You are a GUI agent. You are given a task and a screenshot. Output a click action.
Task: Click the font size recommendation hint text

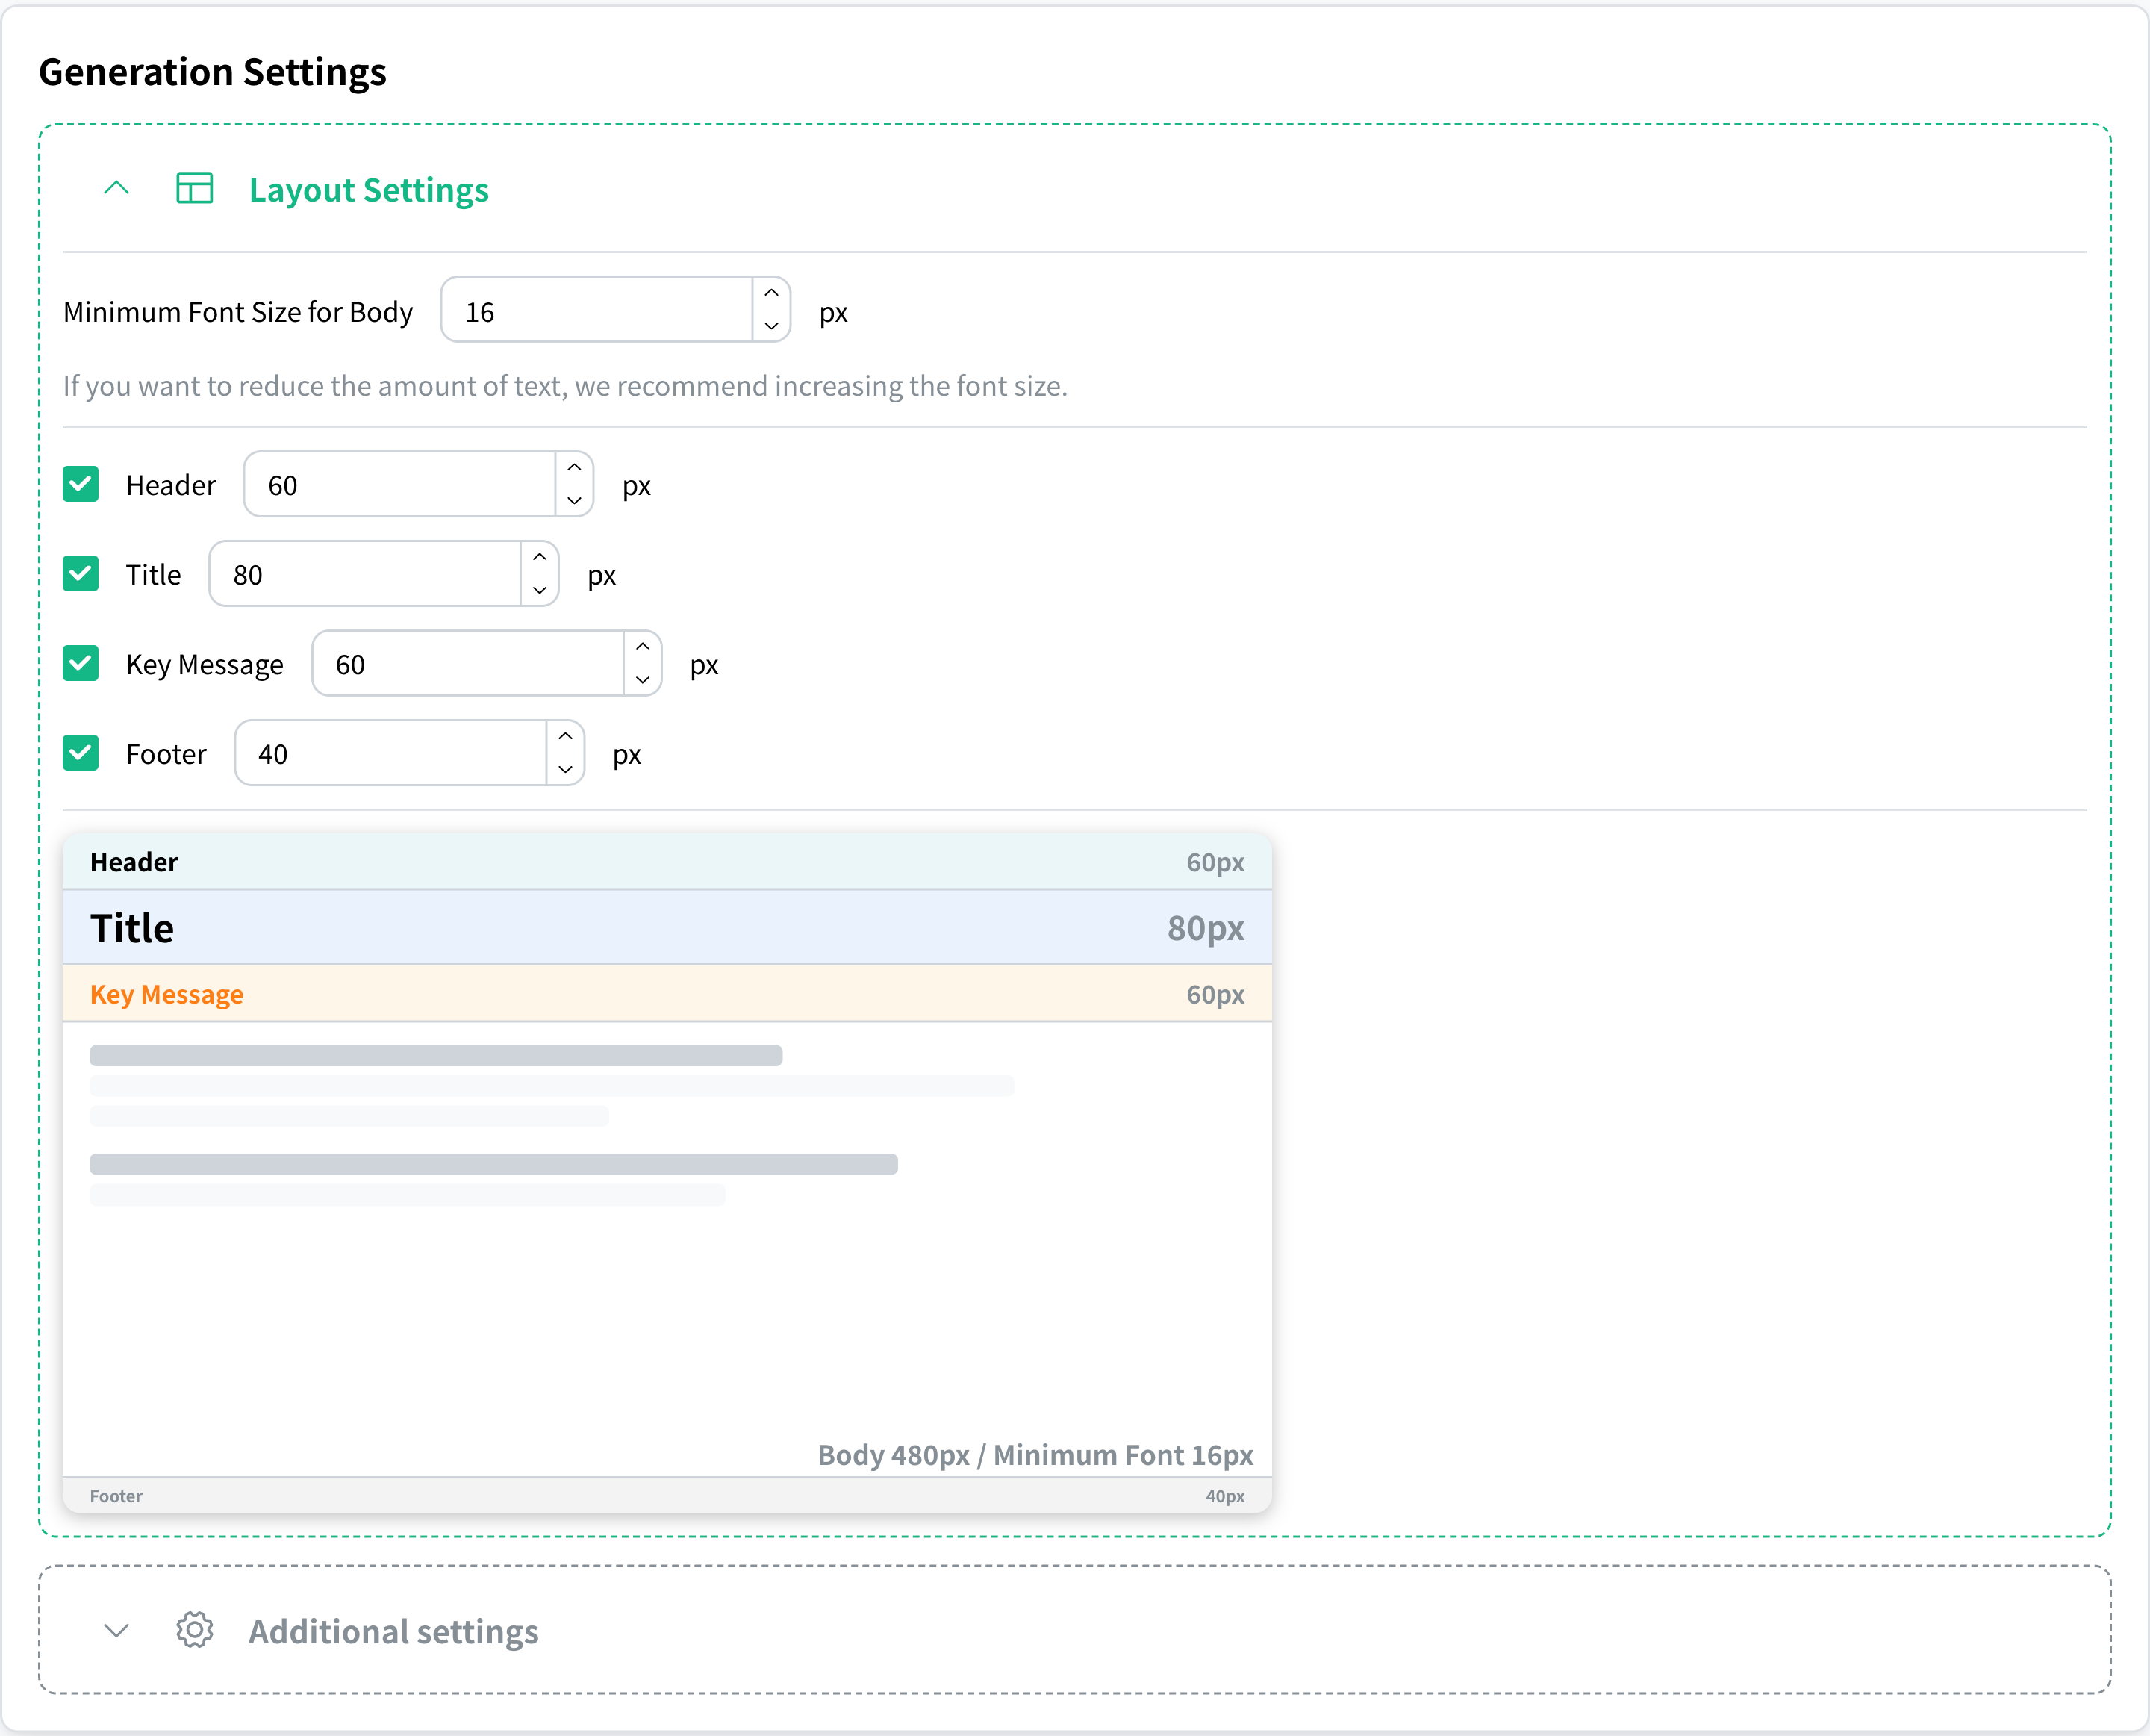[x=566, y=386]
